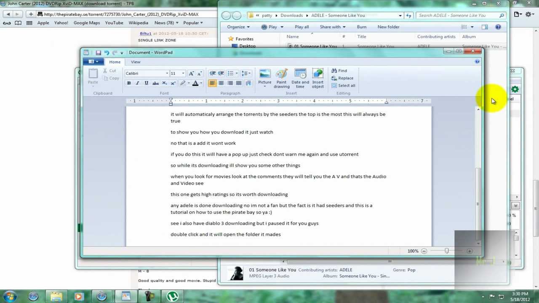
Task: Click Safari back navigation button
Action: 8,14
